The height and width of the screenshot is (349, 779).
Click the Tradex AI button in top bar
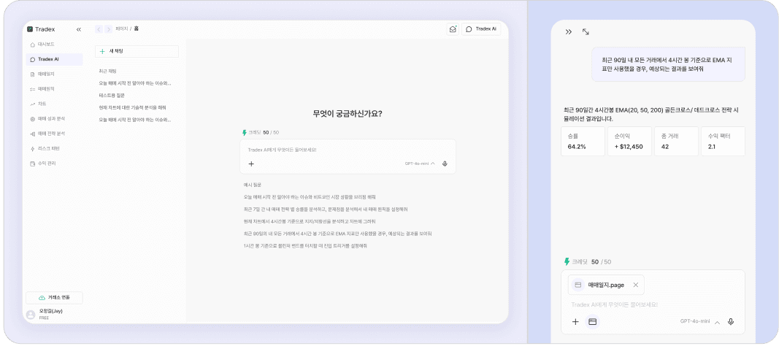(481, 29)
